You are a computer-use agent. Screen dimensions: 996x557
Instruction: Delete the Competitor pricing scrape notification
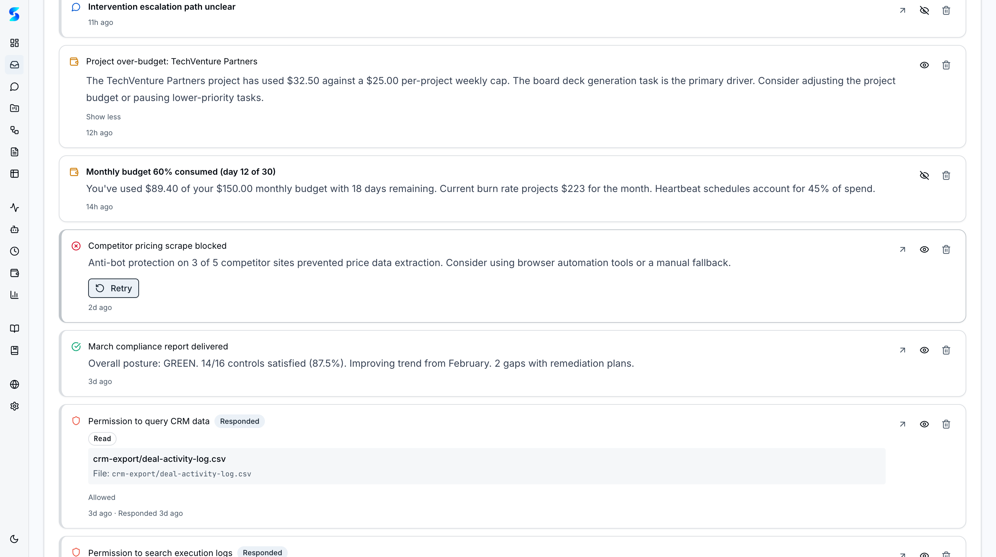pyautogui.click(x=946, y=249)
